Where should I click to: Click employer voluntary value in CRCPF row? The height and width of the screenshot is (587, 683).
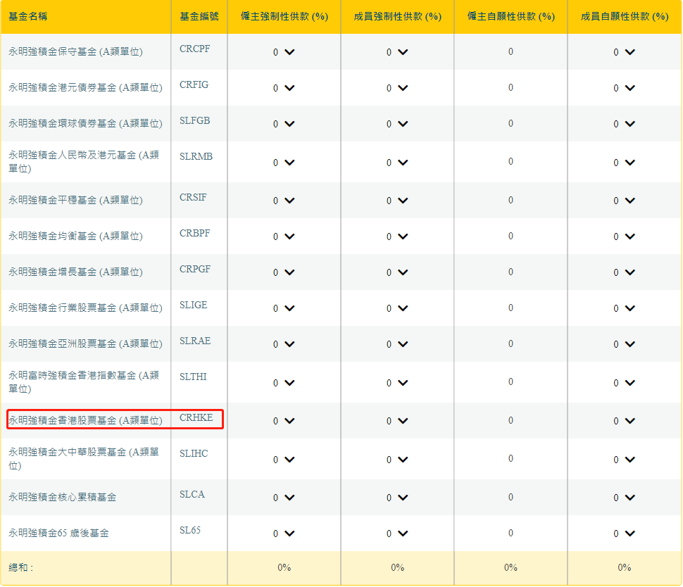pyautogui.click(x=510, y=52)
